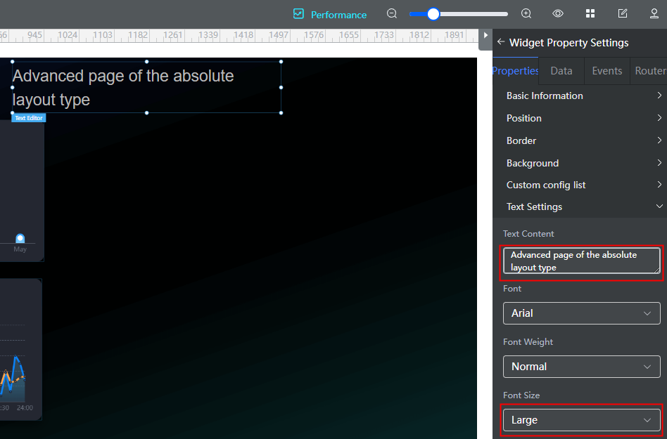Image resolution: width=667 pixels, height=439 pixels.
Task: Expand the Basic Information section
Action: pyautogui.click(x=580, y=96)
